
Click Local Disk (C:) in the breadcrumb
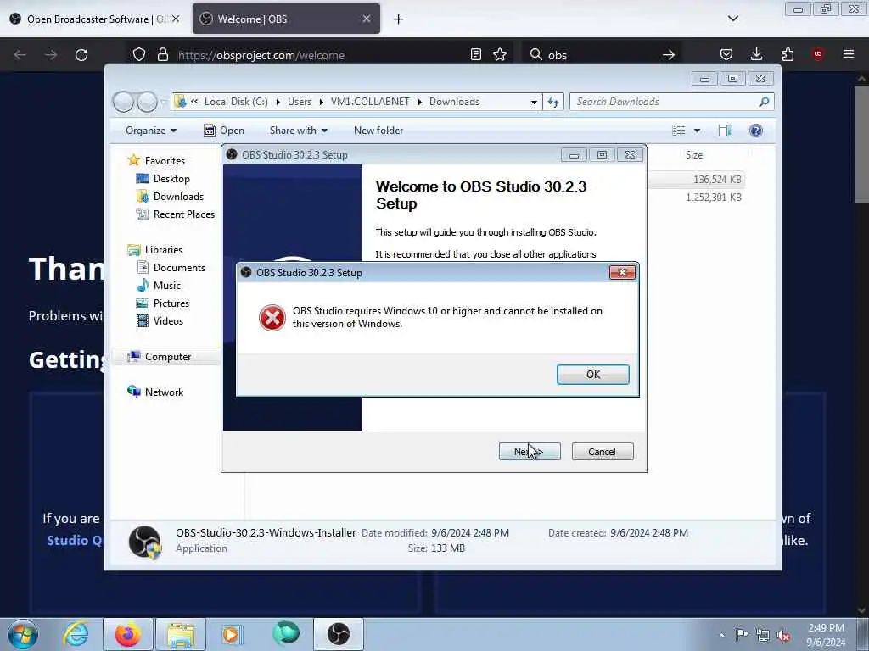tap(236, 102)
